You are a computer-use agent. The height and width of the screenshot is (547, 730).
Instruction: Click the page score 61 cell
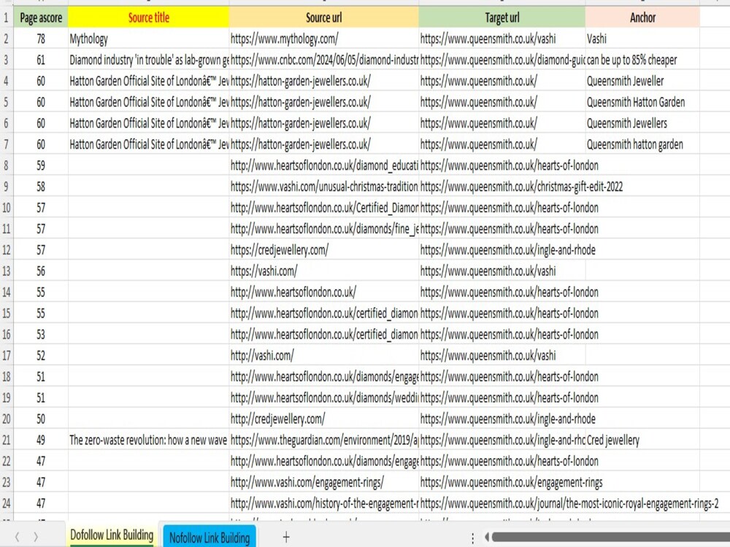[x=41, y=60]
